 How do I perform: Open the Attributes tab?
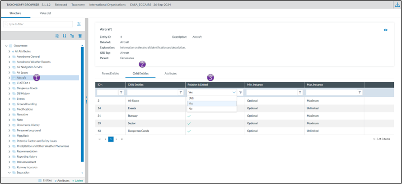tap(170, 73)
